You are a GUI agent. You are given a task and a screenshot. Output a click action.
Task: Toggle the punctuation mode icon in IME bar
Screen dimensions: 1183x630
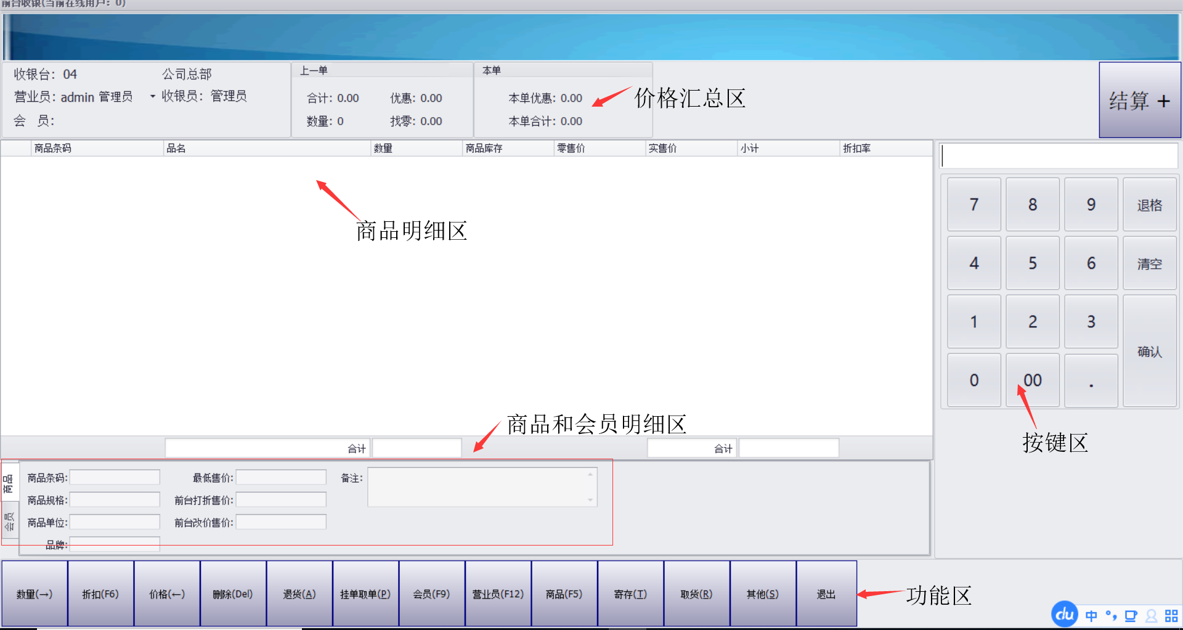[1111, 616]
